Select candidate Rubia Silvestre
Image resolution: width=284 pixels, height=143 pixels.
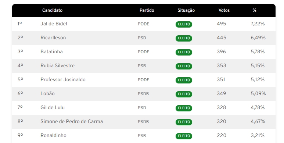click(57, 65)
